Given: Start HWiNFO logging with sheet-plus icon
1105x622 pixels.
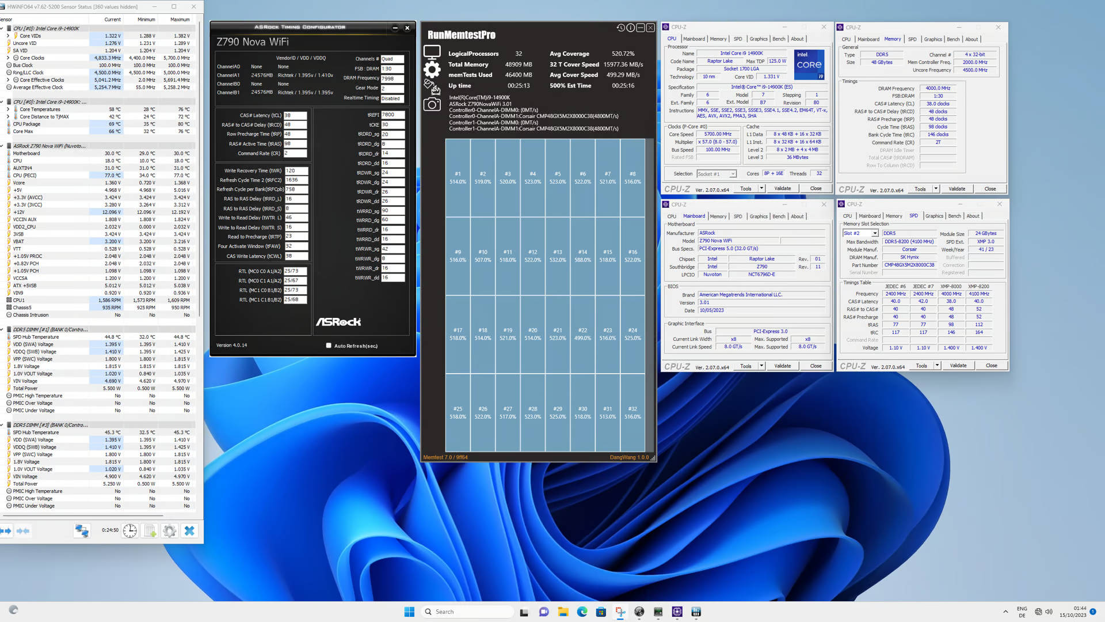Looking at the screenshot, I should coord(150,530).
